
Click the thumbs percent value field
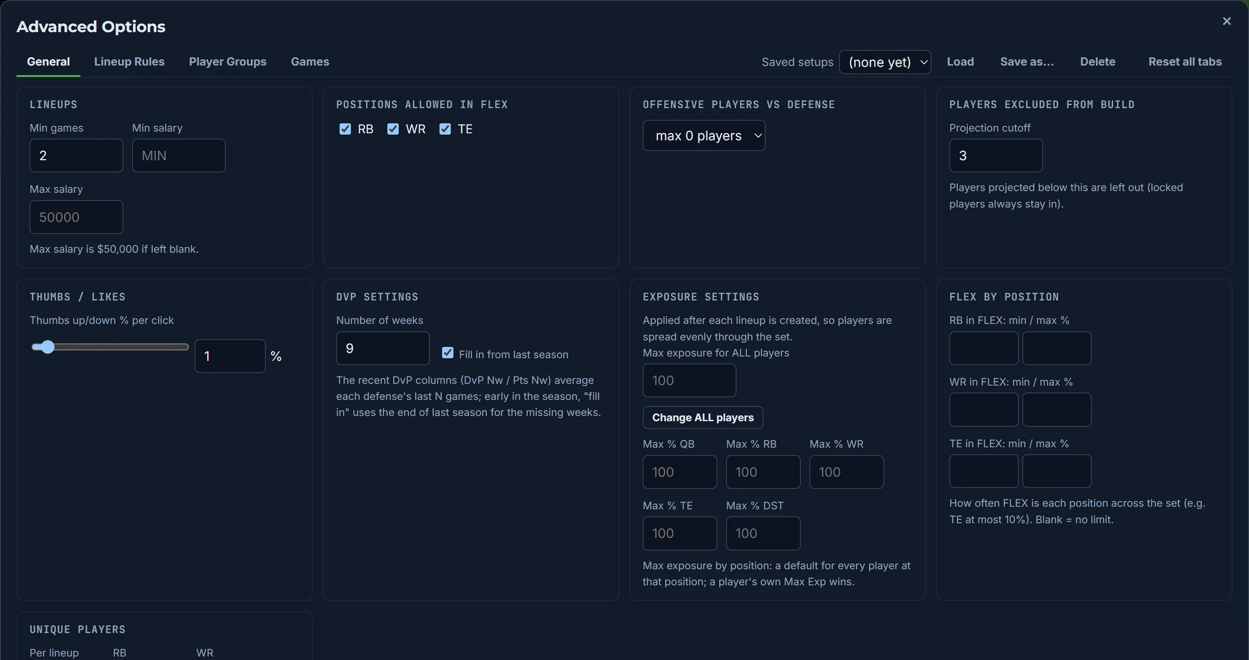(230, 356)
